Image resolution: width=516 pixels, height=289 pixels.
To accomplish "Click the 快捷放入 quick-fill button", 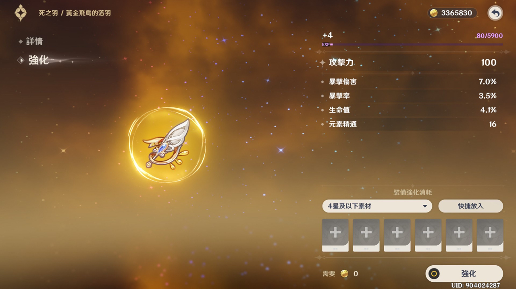I will point(470,206).
